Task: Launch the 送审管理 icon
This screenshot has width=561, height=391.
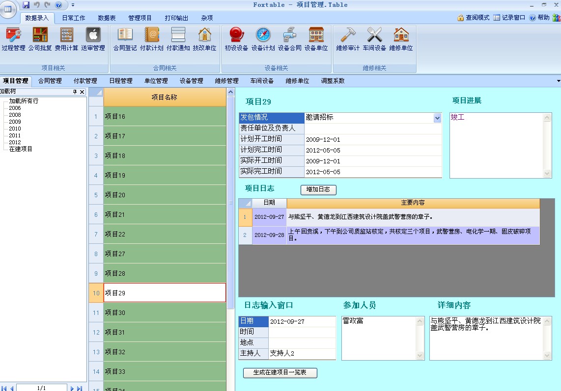Action: [93, 39]
